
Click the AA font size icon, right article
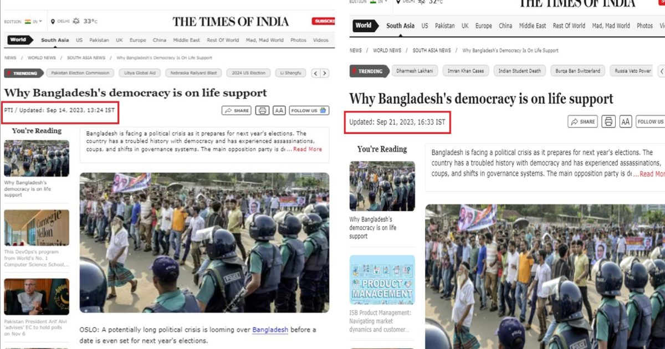tap(626, 121)
